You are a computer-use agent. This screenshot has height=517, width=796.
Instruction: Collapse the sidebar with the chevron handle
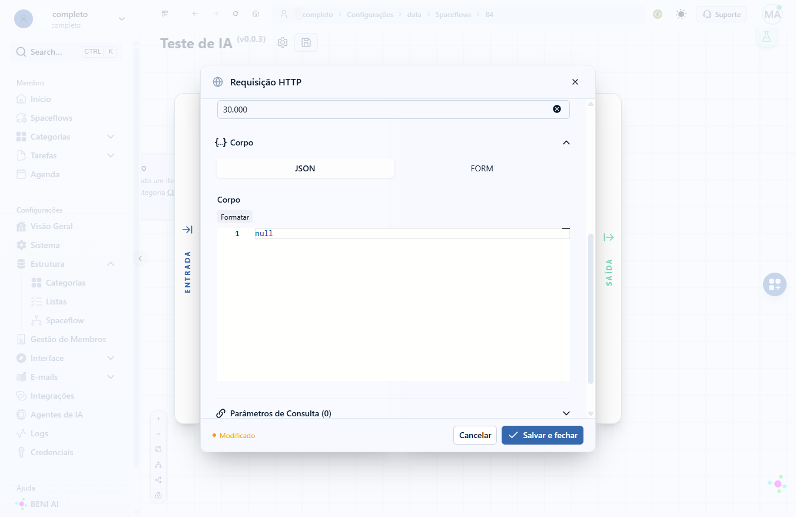click(x=140, y=258)
